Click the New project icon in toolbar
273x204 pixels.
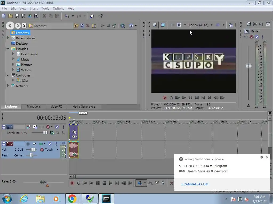pyautogui.click(x=4, y=16)
